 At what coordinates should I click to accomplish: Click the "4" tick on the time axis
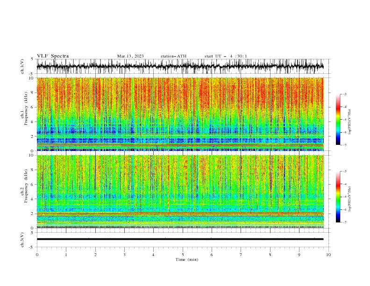(x=153, y=255)
